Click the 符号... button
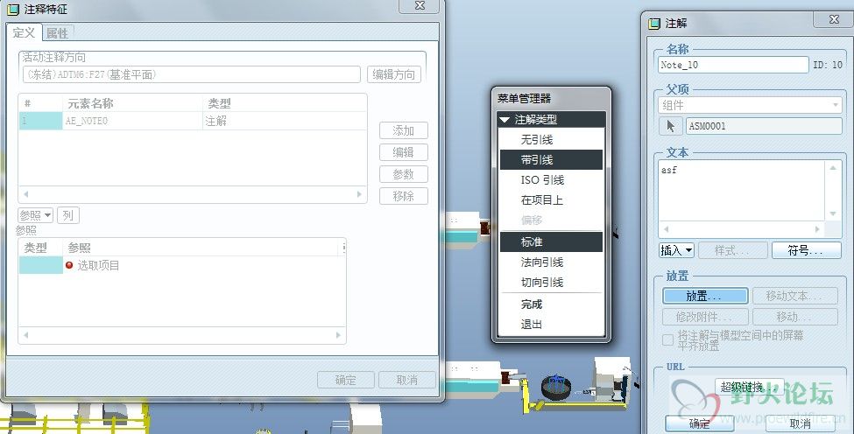The height and width of the screenshot is (434, 854). click(x=807, y=250)
